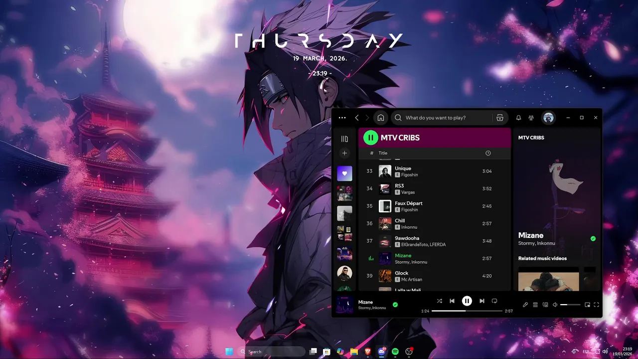
Task: Seek in the song progress bar
Action: click(x=467, y=311)
